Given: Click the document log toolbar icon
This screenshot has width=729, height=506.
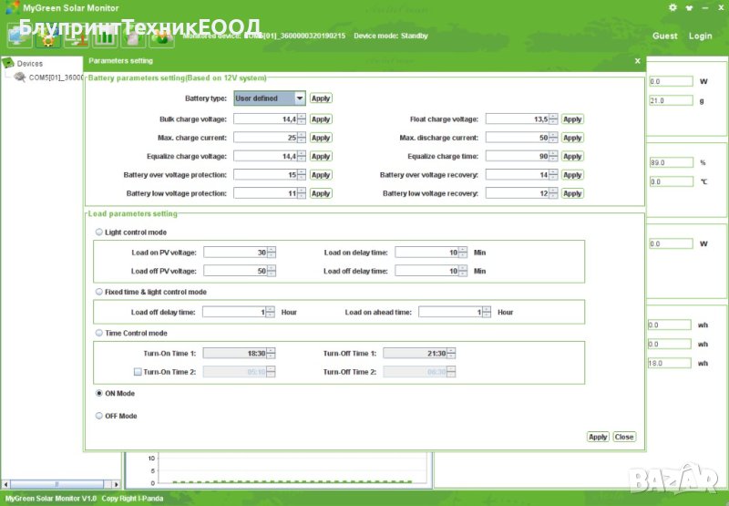Looking at the screenshot, I should pos(132,37).
